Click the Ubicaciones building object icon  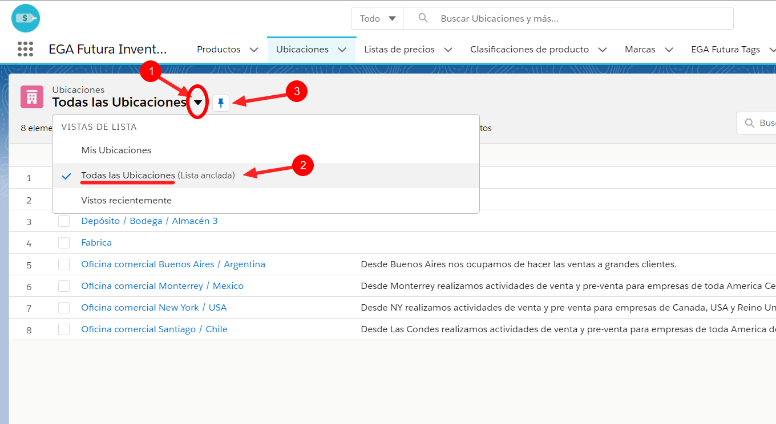32,97
